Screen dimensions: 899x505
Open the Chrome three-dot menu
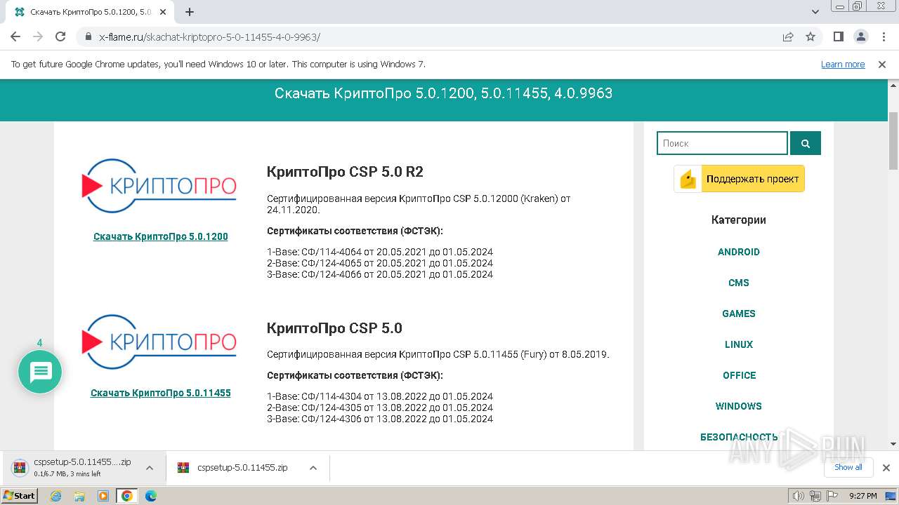[884, 36]
